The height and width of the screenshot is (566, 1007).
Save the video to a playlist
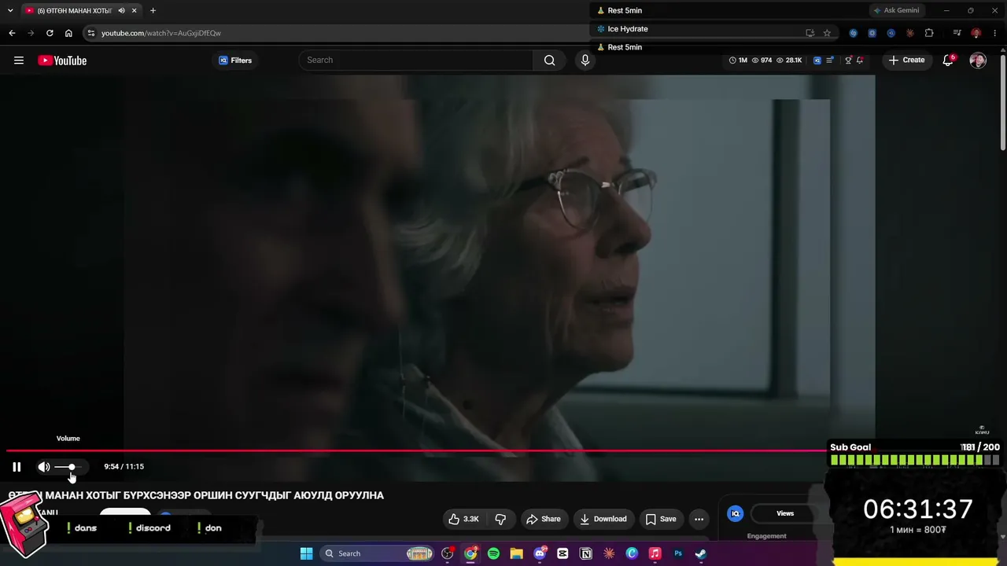pyautogui.click(x=661, y=519)
